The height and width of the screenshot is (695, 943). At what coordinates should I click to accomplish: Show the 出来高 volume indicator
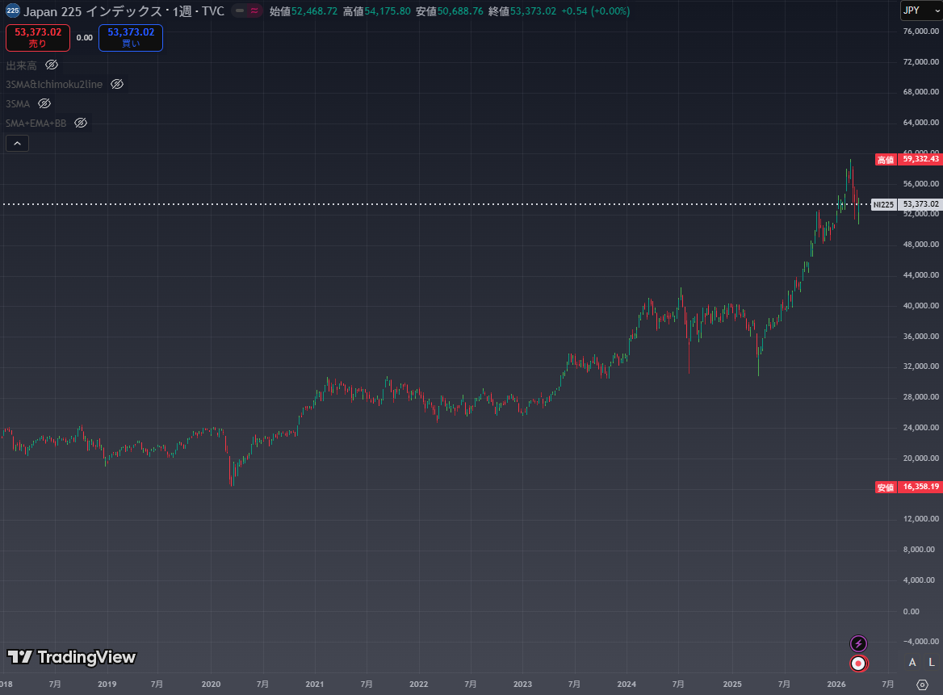coord(52,65)
